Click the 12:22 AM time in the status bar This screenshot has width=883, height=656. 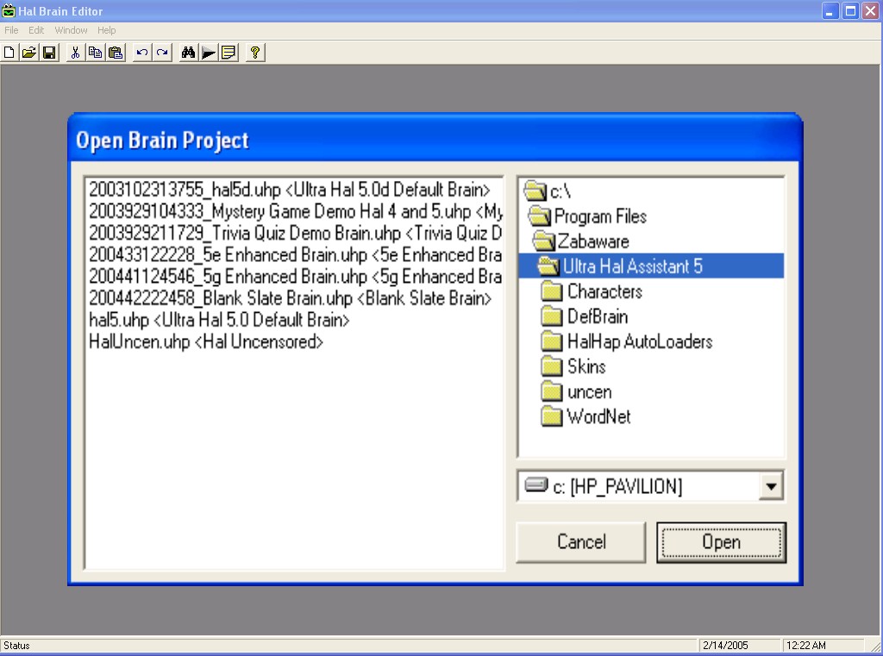pos(806,646)
